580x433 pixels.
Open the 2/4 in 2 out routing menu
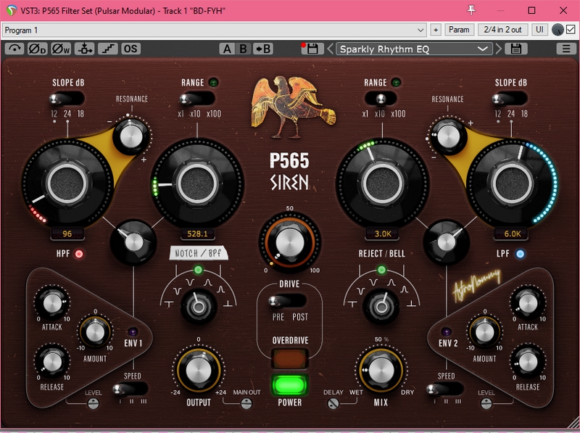pos(502,30)
